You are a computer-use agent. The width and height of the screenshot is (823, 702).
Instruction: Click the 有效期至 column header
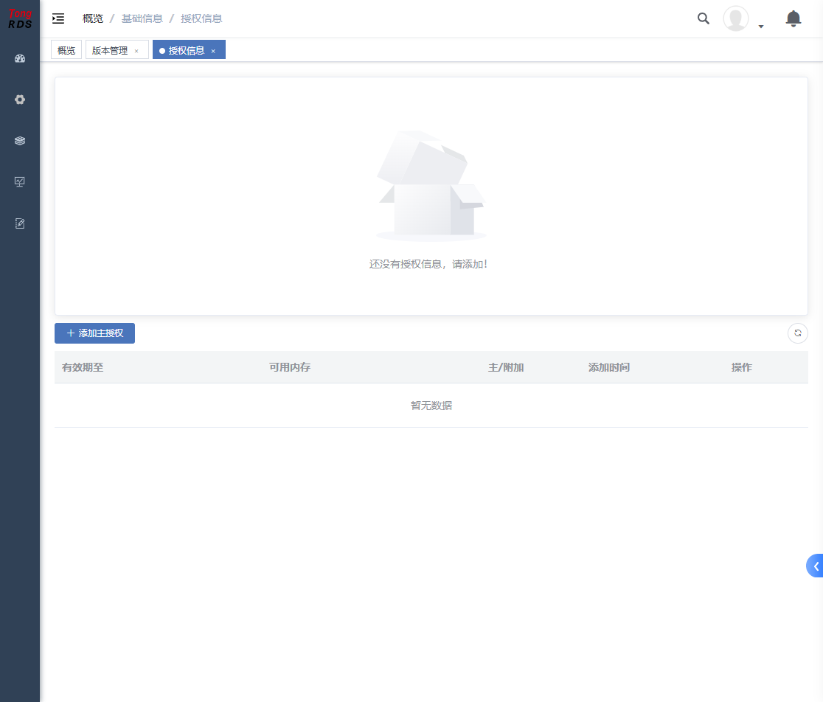(83, 367)
